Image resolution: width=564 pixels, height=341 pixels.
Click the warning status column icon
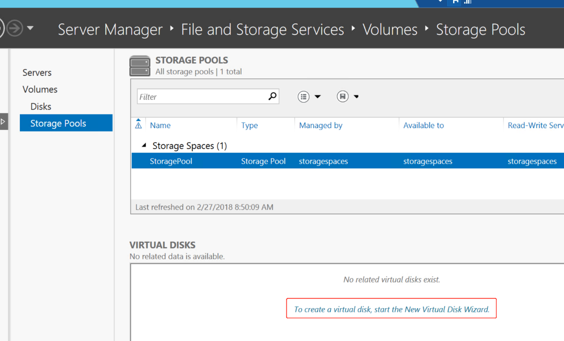[x=138, y=125]
